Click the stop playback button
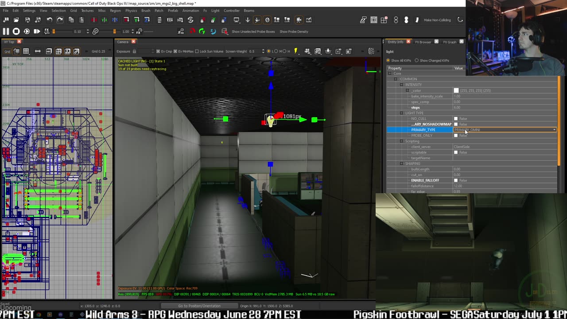Image resolution: width=567 pixels, height=319 pixels. tap(16, 31)
